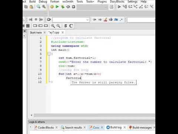
Task: Jump forward with the right arrow icon
Action: [100, 20]
